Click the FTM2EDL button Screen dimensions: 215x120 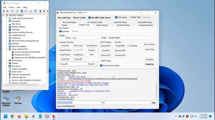149,64
